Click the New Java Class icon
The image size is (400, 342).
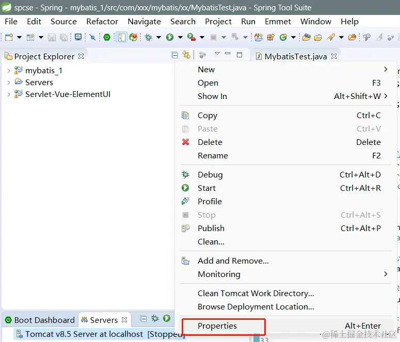pyautogui.click(x=259, y=37)
